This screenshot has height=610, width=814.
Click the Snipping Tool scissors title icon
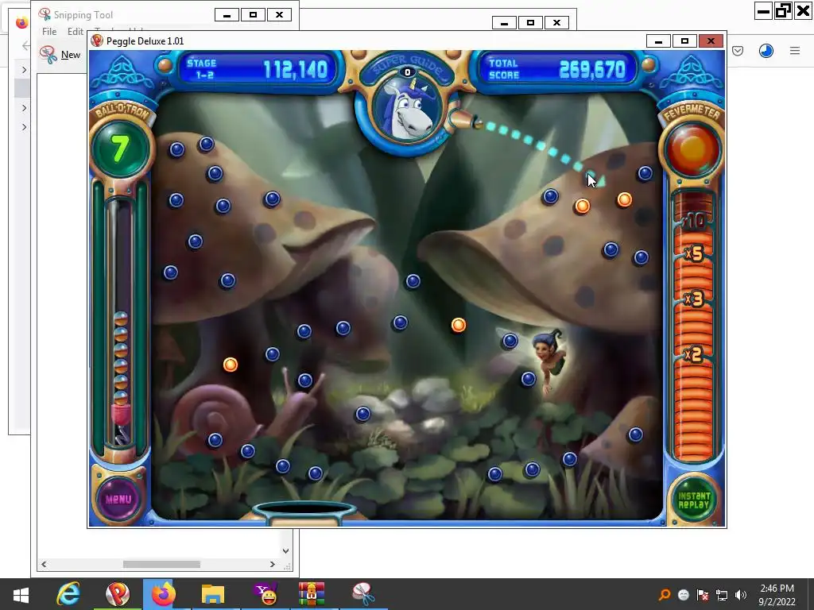[45, 14]
